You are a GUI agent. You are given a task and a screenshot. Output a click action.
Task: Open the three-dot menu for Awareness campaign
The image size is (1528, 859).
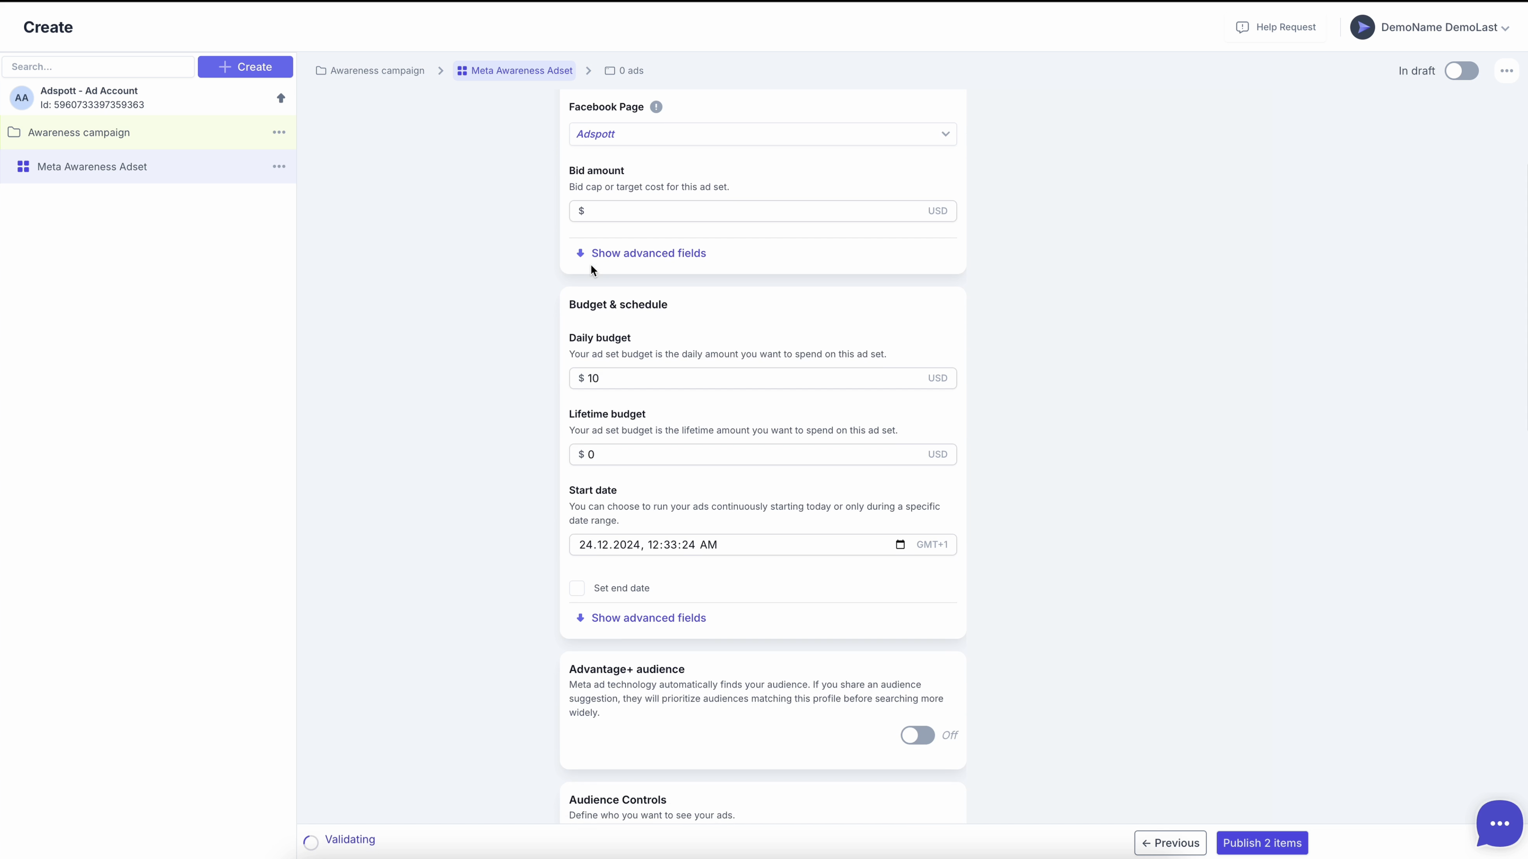(x=279, y=132)
